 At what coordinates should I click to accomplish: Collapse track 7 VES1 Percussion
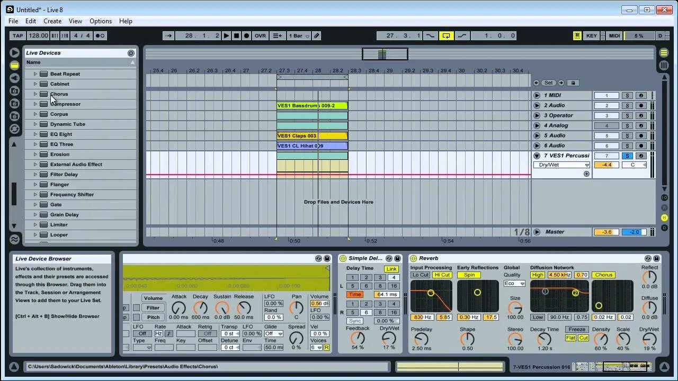click(537, 156)
